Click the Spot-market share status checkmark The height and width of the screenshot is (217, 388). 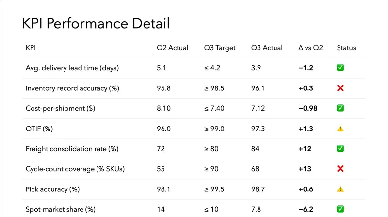[x=340, y=209]
